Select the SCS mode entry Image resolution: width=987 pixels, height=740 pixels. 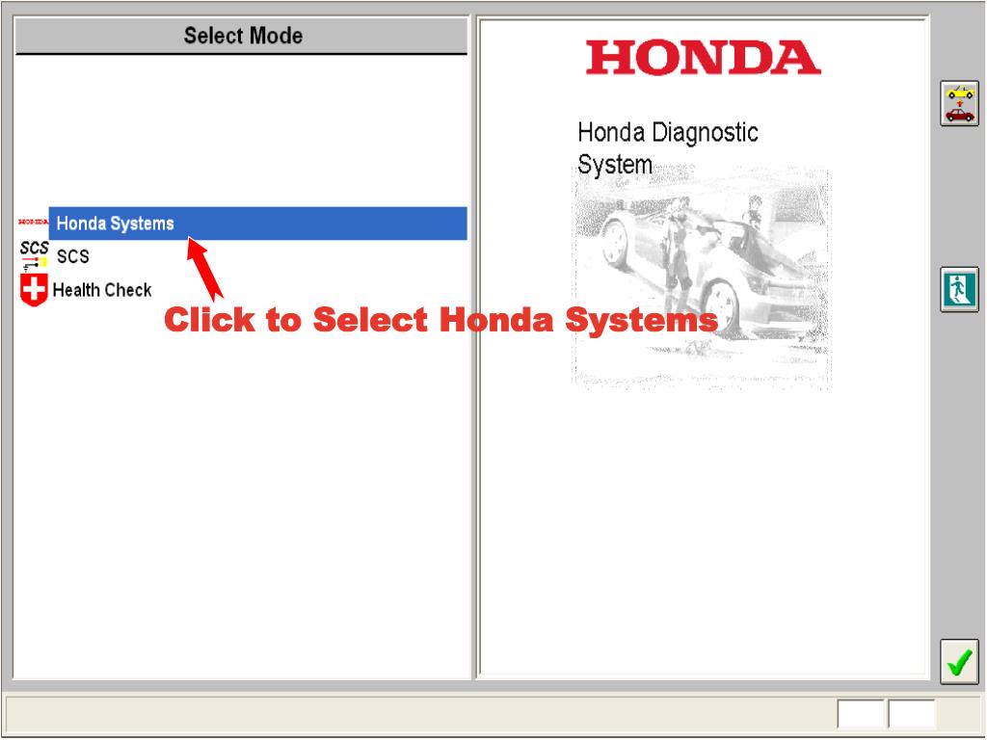73,256
